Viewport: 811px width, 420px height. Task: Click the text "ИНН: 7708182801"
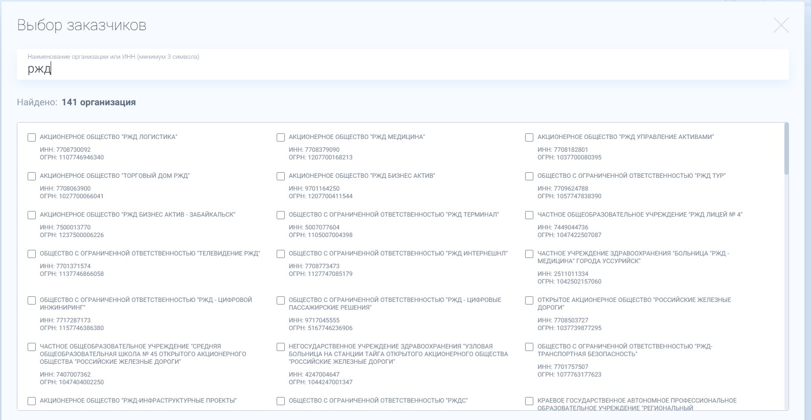click(x=563, y=150)
